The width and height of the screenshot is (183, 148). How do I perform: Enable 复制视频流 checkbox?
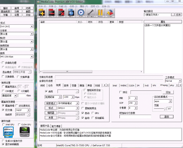83,108
